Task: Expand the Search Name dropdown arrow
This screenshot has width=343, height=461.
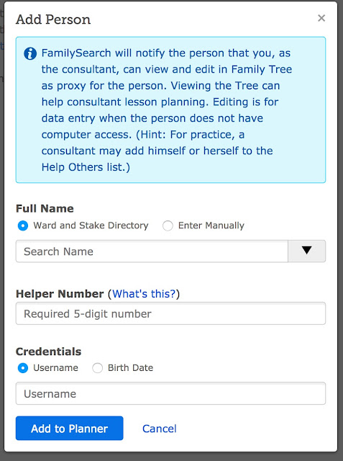Action: click(306, 251)
